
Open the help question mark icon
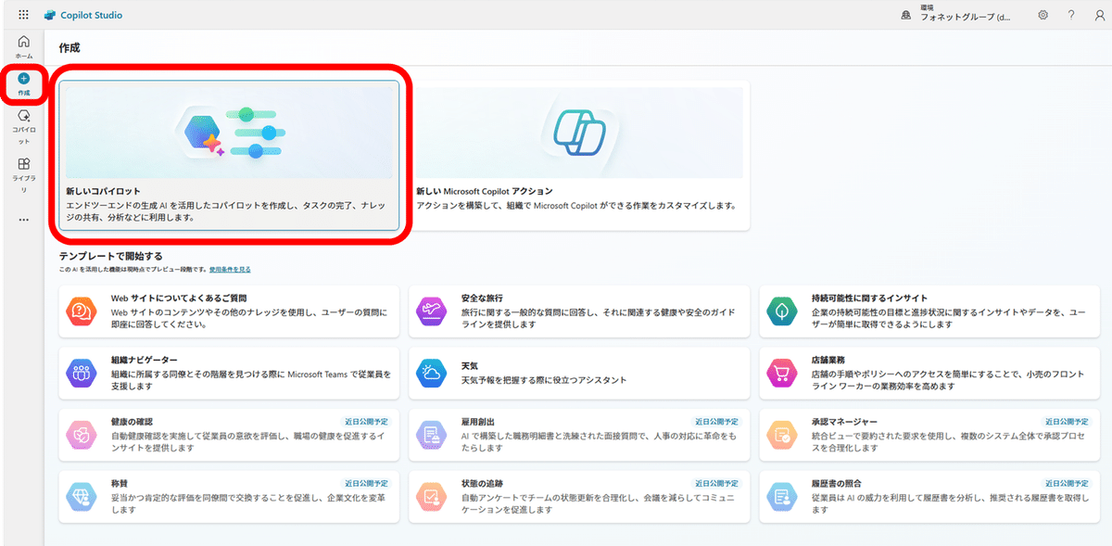click(1071, 15)
